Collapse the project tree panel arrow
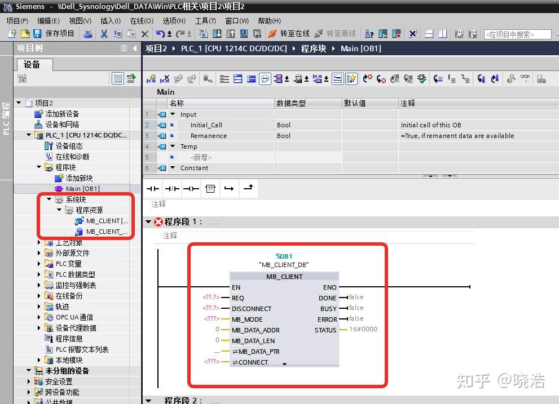This screenshot has width=559, height=404. (135, 48)
